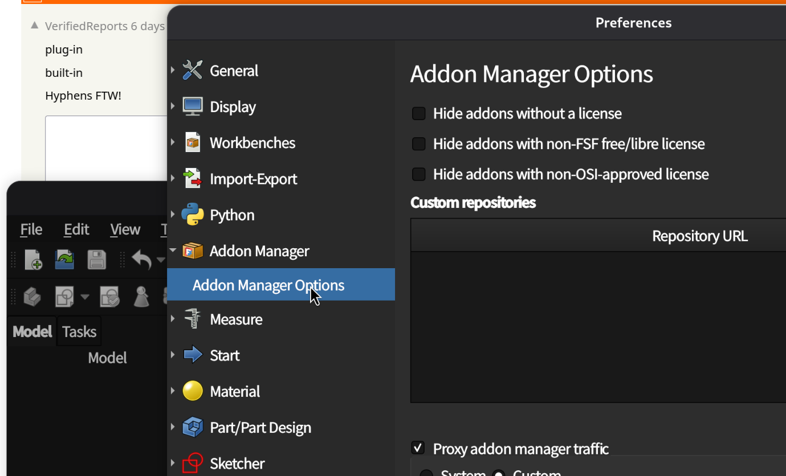The image size is (786, 476).
Task: Collapse the Addon Manager tree node
Action: point(173,251)
